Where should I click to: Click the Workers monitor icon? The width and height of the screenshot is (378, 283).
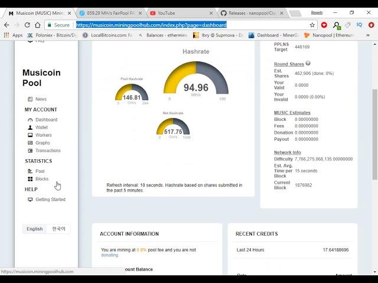pos(30,135)
